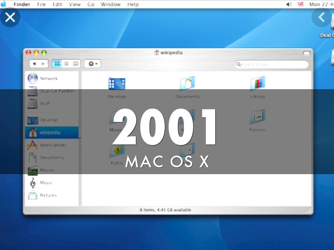Screen dimensions: 334x250
Task: Open the Library folder icon
Action: pos(257,84)
